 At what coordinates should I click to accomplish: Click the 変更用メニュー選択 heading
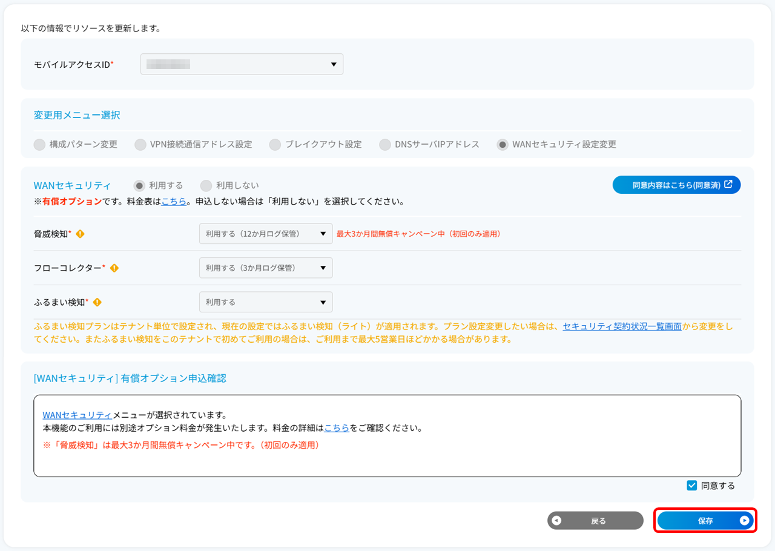coord(77,115)
